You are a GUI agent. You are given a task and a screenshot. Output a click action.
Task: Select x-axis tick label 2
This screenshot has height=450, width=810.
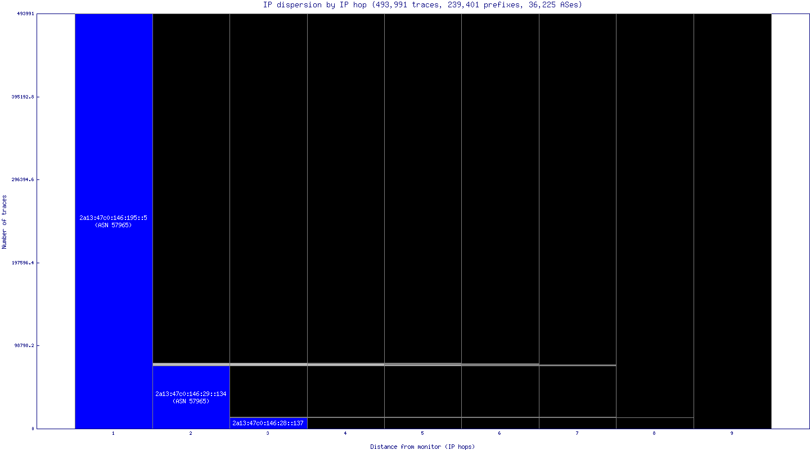(191, 434)
